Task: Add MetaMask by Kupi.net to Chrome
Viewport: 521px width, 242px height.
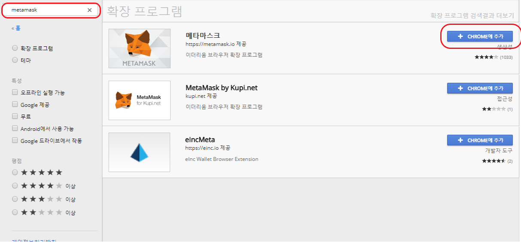Action: click(480, 88)
